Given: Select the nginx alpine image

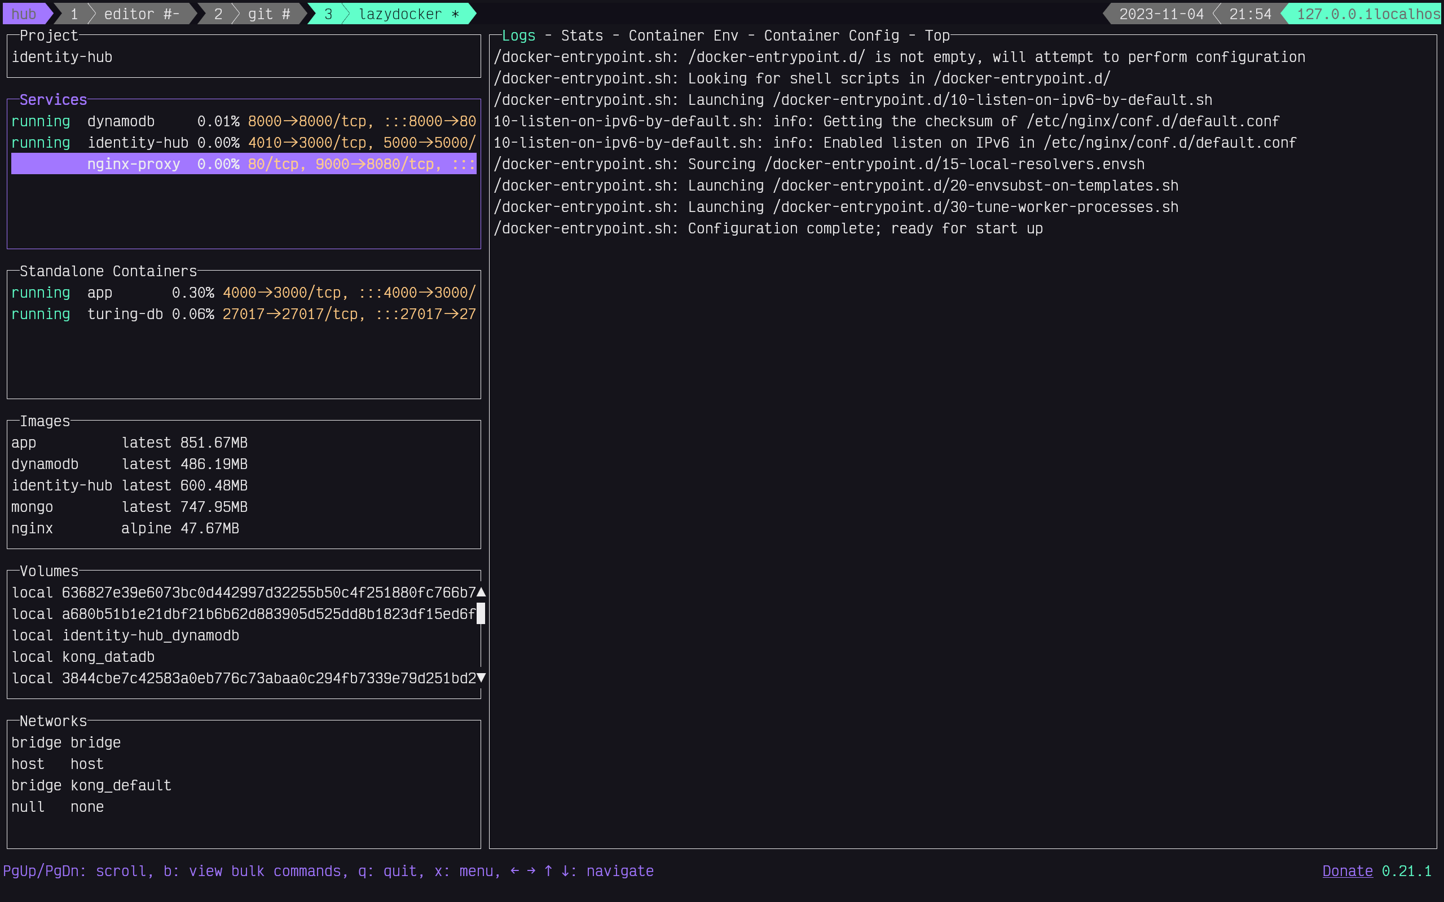Looking at the screenshot, I should 32,528.
